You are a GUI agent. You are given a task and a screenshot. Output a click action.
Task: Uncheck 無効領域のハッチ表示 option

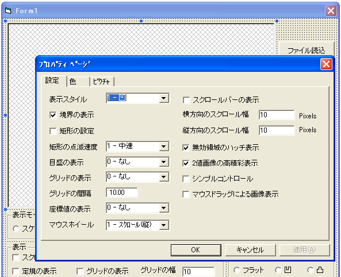[186, 148]
